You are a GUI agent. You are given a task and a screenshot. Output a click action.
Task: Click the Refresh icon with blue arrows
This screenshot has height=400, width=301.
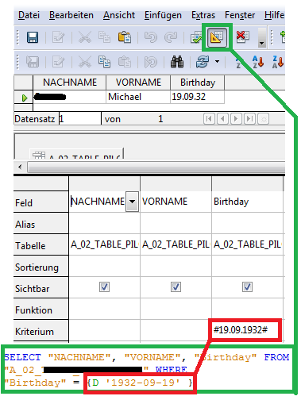[203, 62]
